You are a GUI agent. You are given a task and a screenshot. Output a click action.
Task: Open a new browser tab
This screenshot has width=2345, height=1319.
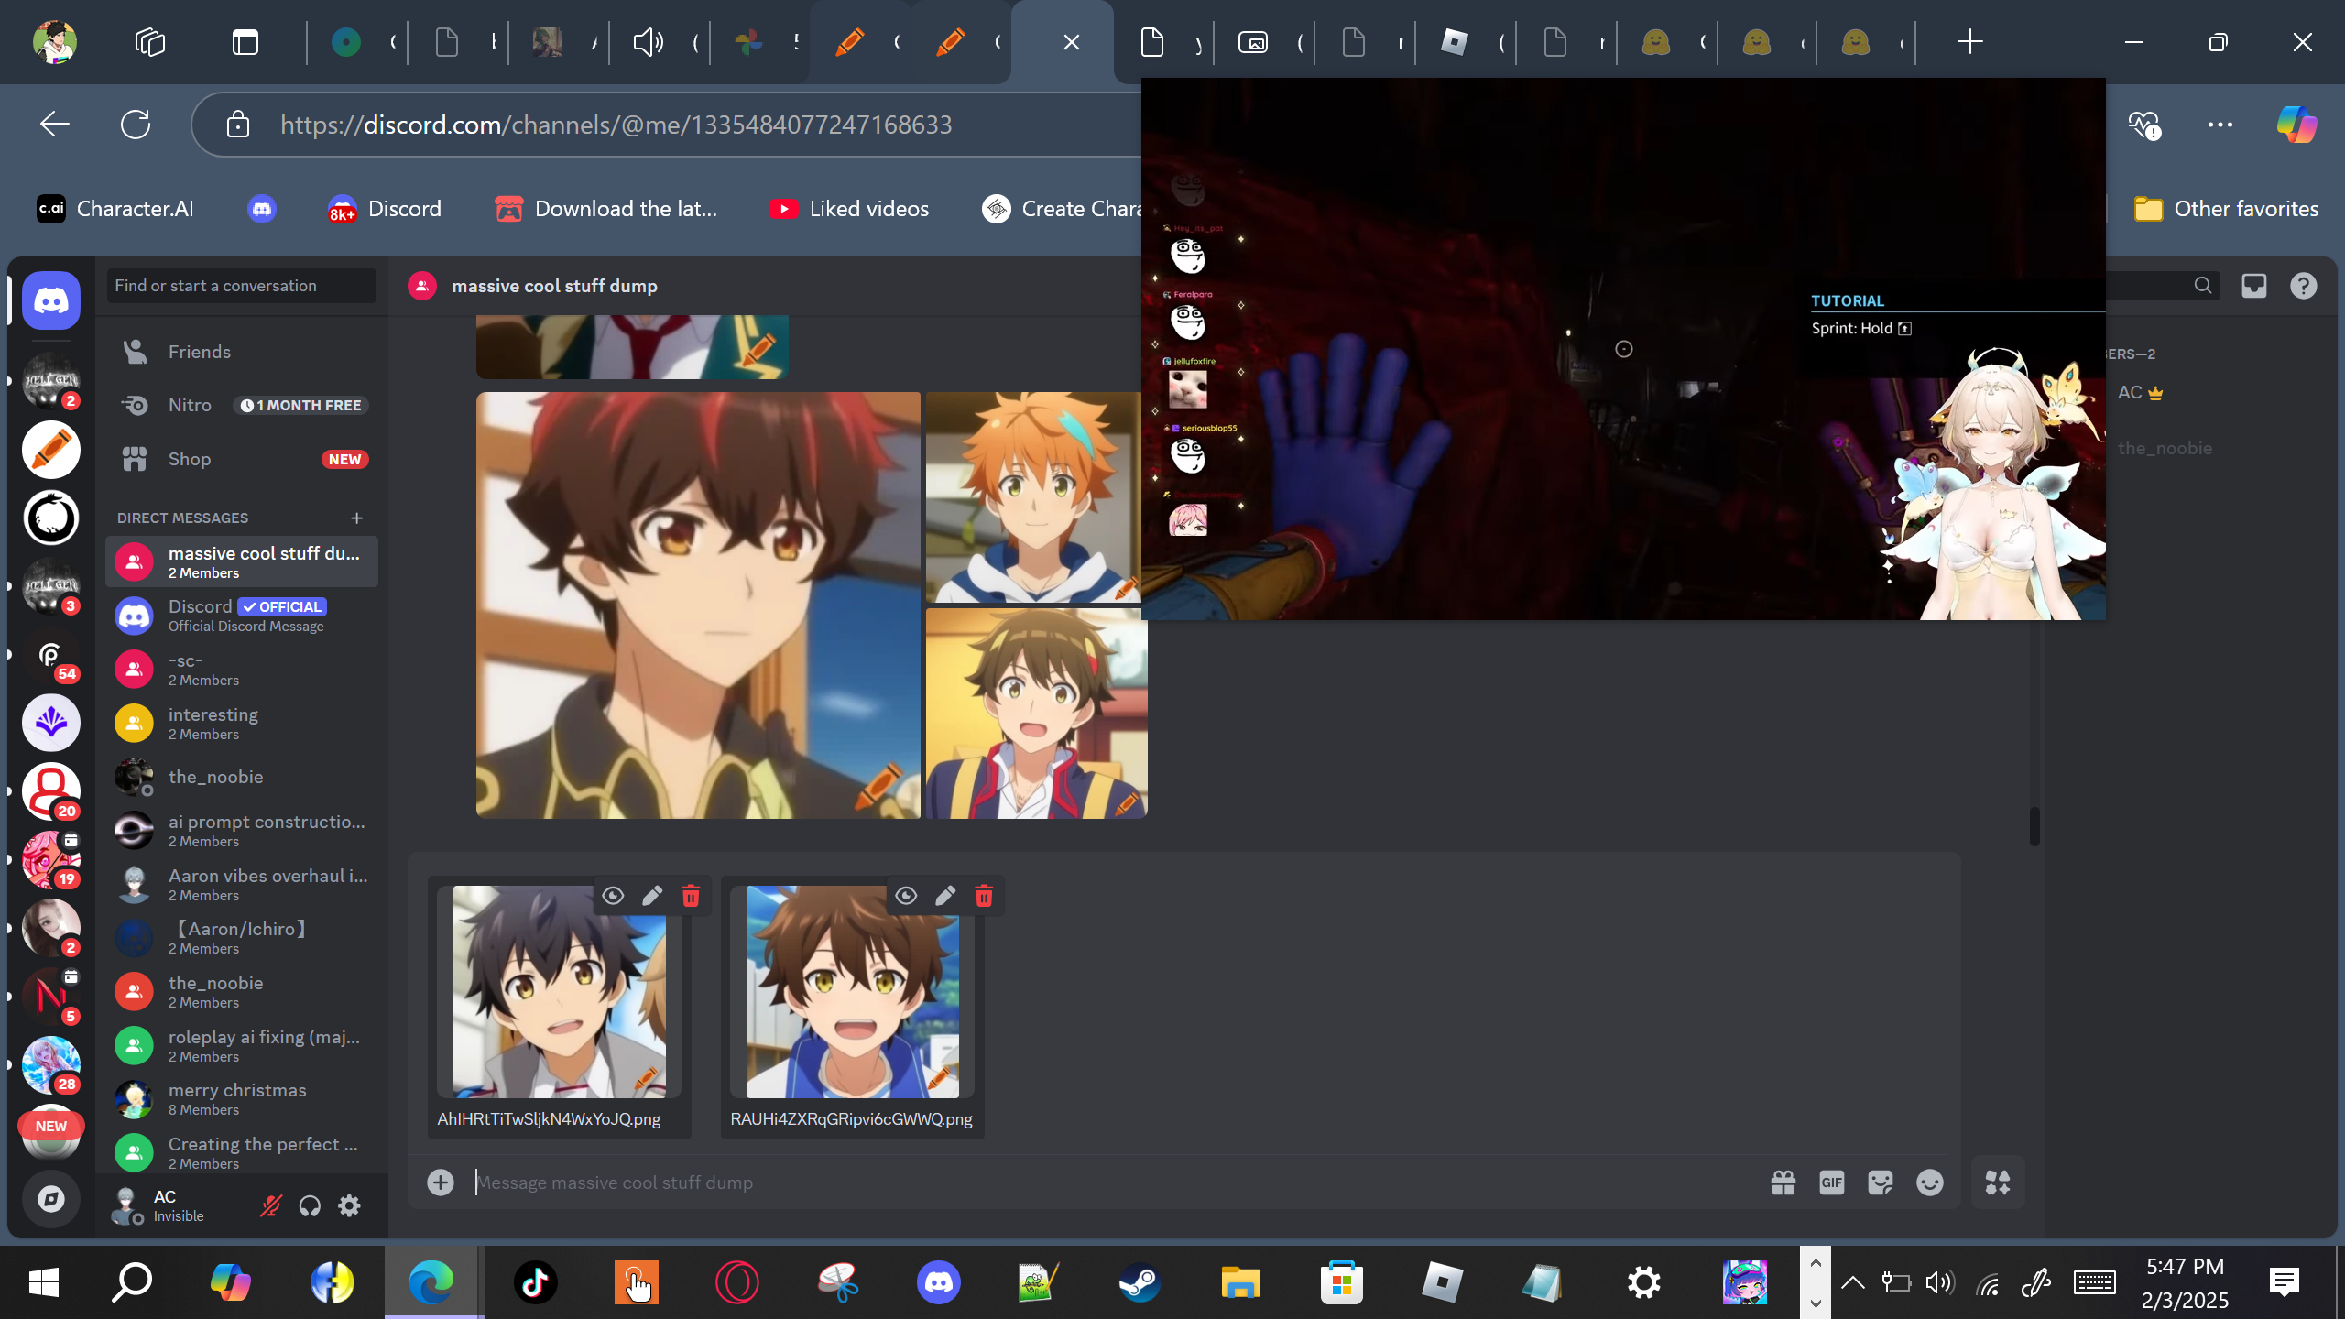click(1969, 42)
